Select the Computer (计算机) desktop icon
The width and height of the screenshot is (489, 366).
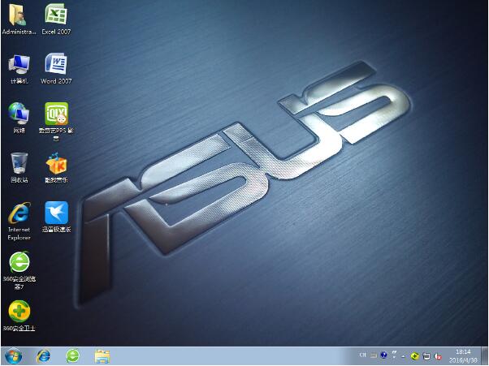click(x=19, y=69)
